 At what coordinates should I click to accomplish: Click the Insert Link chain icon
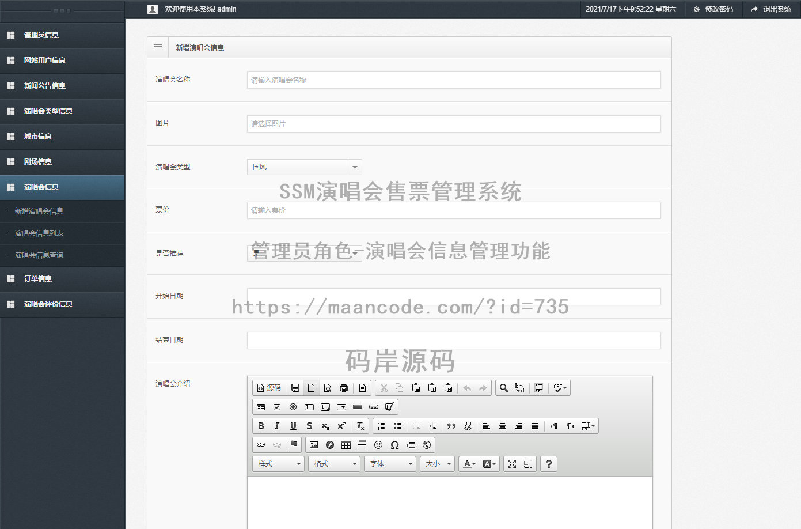pos(261,445)
